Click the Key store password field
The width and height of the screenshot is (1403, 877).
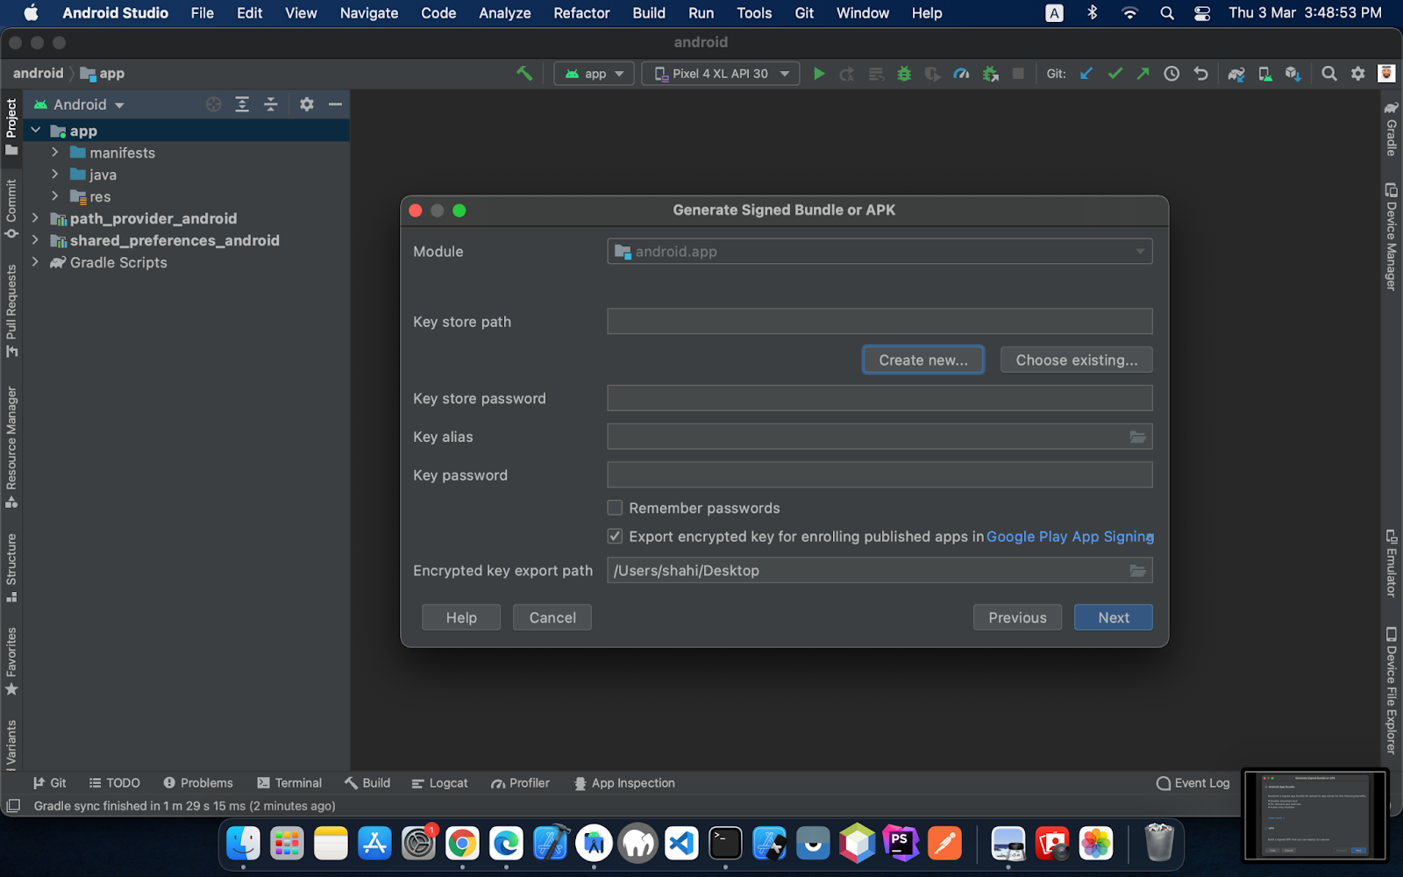click(x=879, y=398)
